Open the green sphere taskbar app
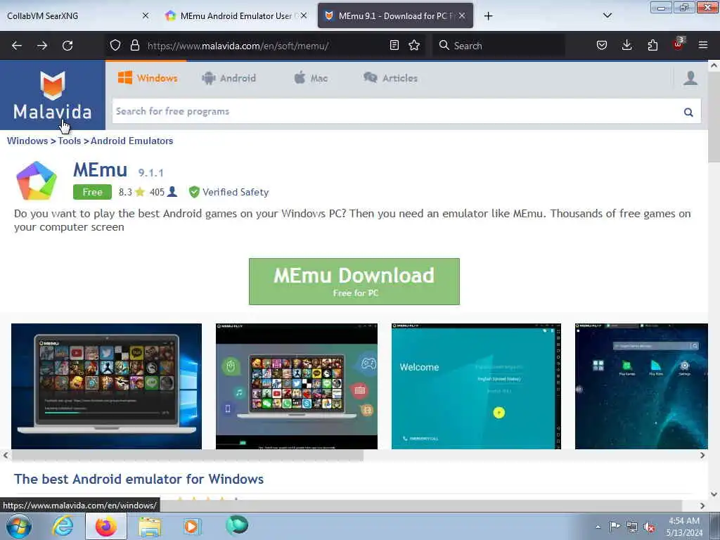720x540 pixels. point(237,525)
